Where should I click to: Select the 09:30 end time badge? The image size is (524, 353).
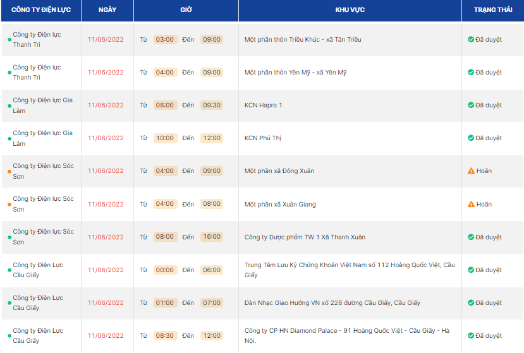[212, 105]
